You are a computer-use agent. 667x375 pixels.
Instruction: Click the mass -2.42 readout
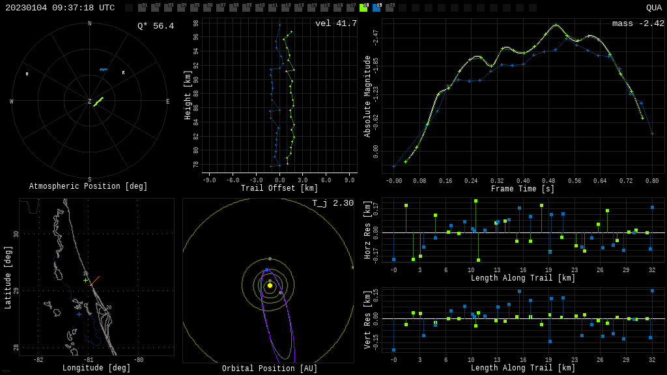pyautogui.click(x=638, y=23)
